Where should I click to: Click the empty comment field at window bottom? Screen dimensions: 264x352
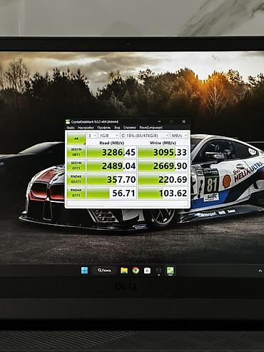pyautogui.click(x=128, y=203)
